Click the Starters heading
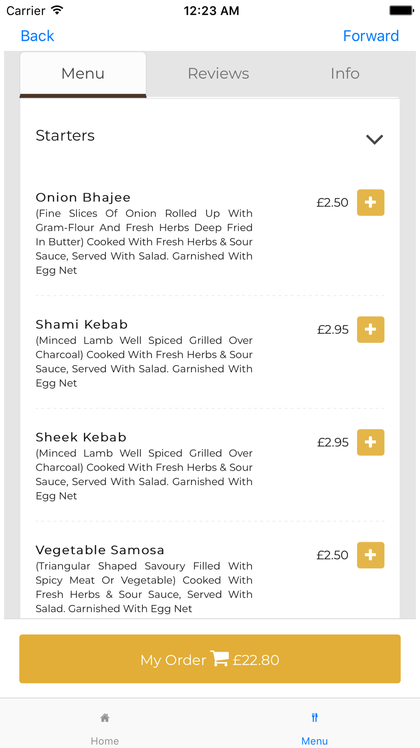 tap(65, 135)
